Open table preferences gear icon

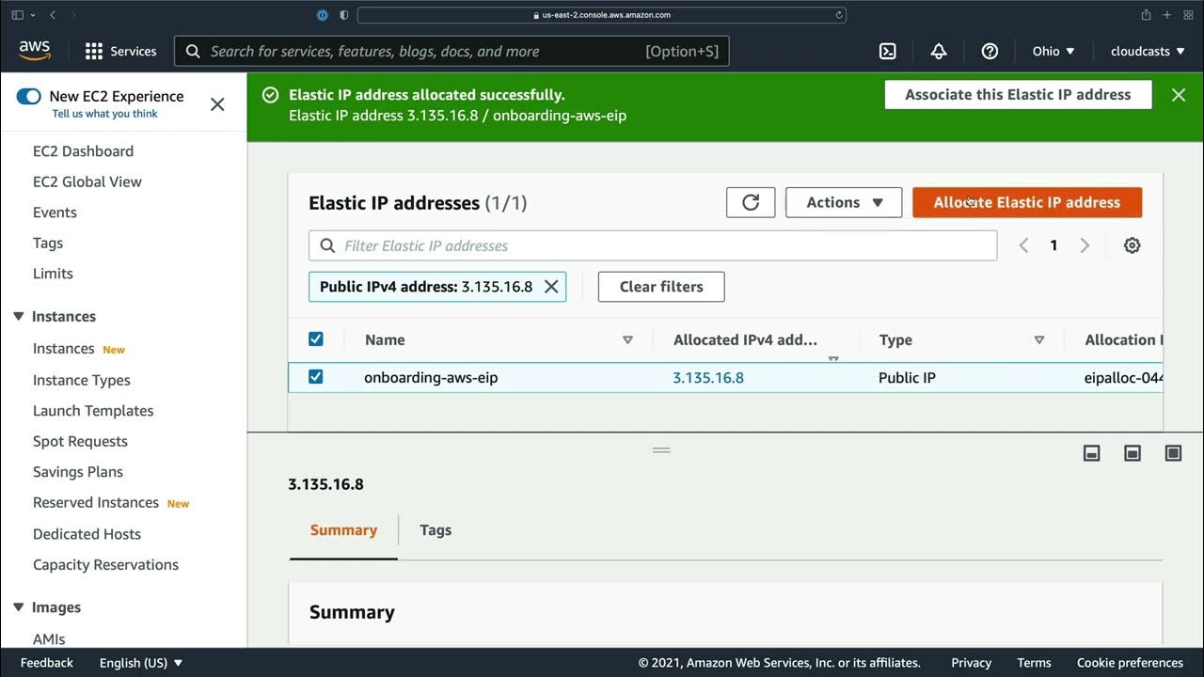pos(1133,245)
